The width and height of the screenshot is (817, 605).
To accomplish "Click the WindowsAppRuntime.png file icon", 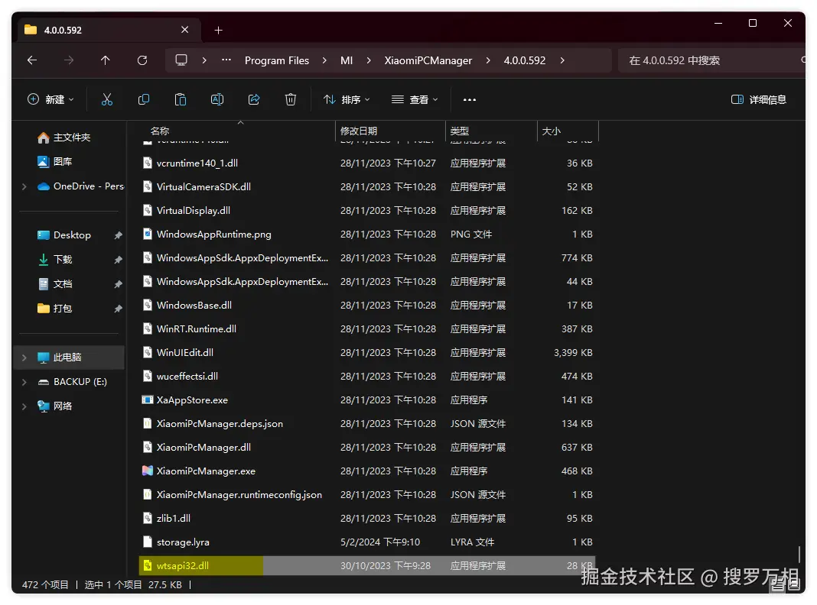I will coord(148,234).
